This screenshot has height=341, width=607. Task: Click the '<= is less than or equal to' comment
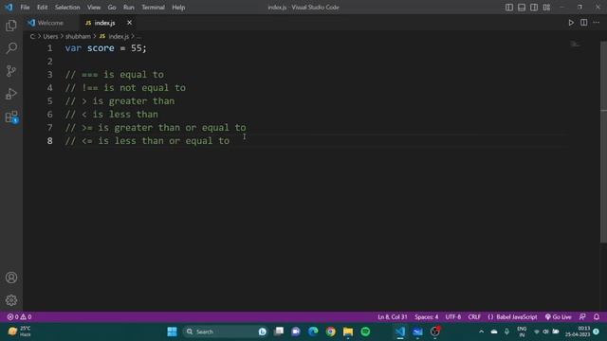tap(147, 141)
